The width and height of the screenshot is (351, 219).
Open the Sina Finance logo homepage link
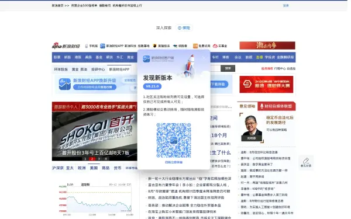66,46
